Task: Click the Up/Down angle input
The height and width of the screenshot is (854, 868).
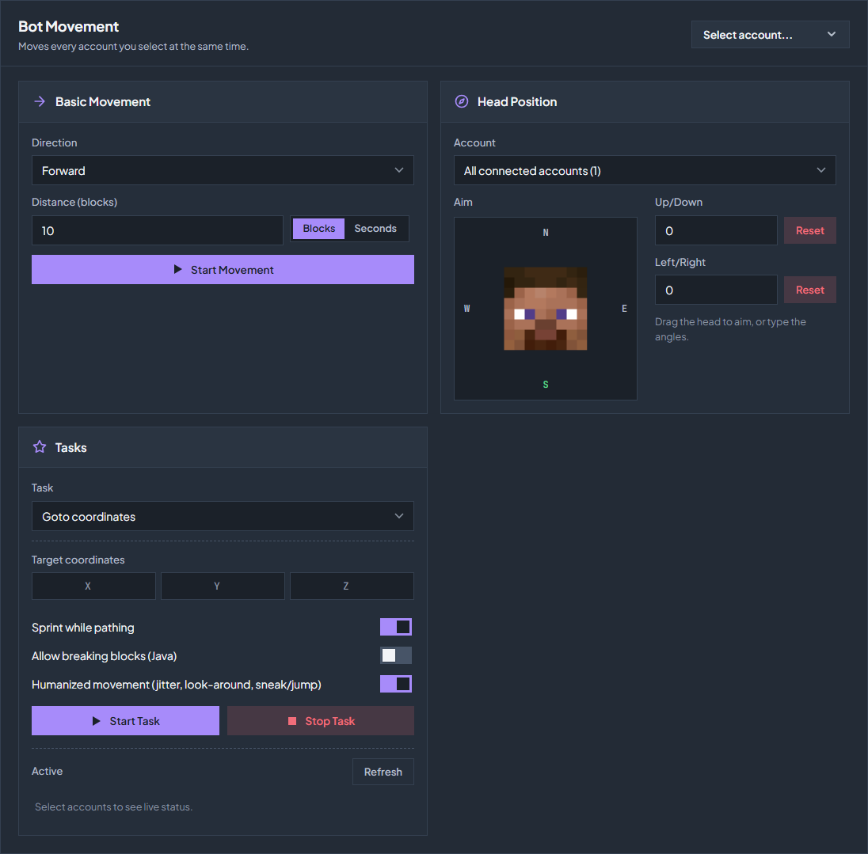Action: pyautogui.click(x=716, y=230)
